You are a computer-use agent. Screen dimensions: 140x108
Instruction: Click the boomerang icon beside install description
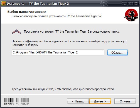[16, 32]
